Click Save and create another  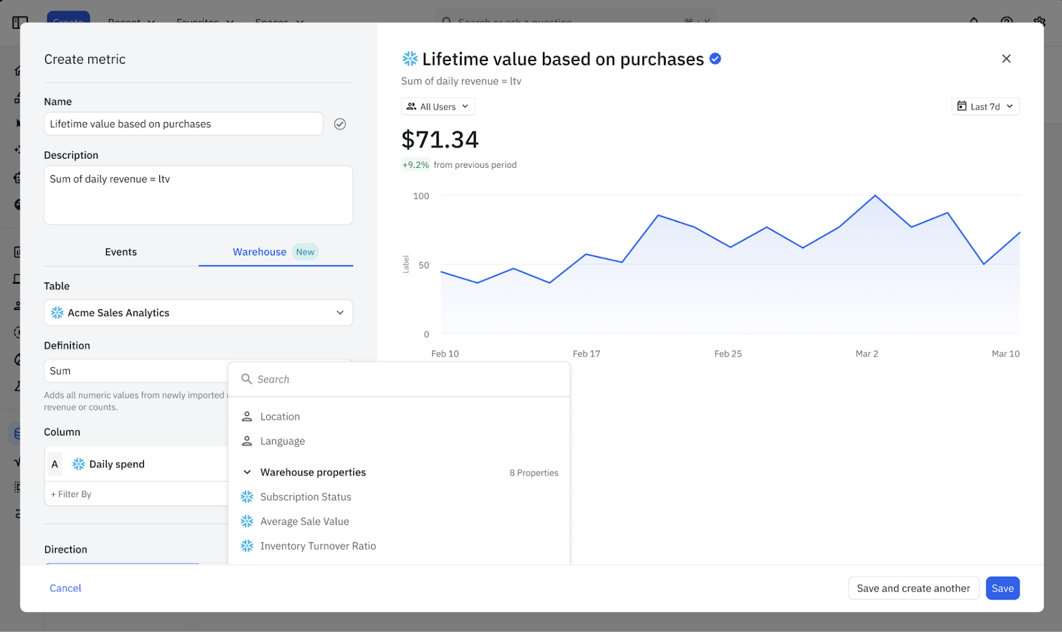click(913, 588)
